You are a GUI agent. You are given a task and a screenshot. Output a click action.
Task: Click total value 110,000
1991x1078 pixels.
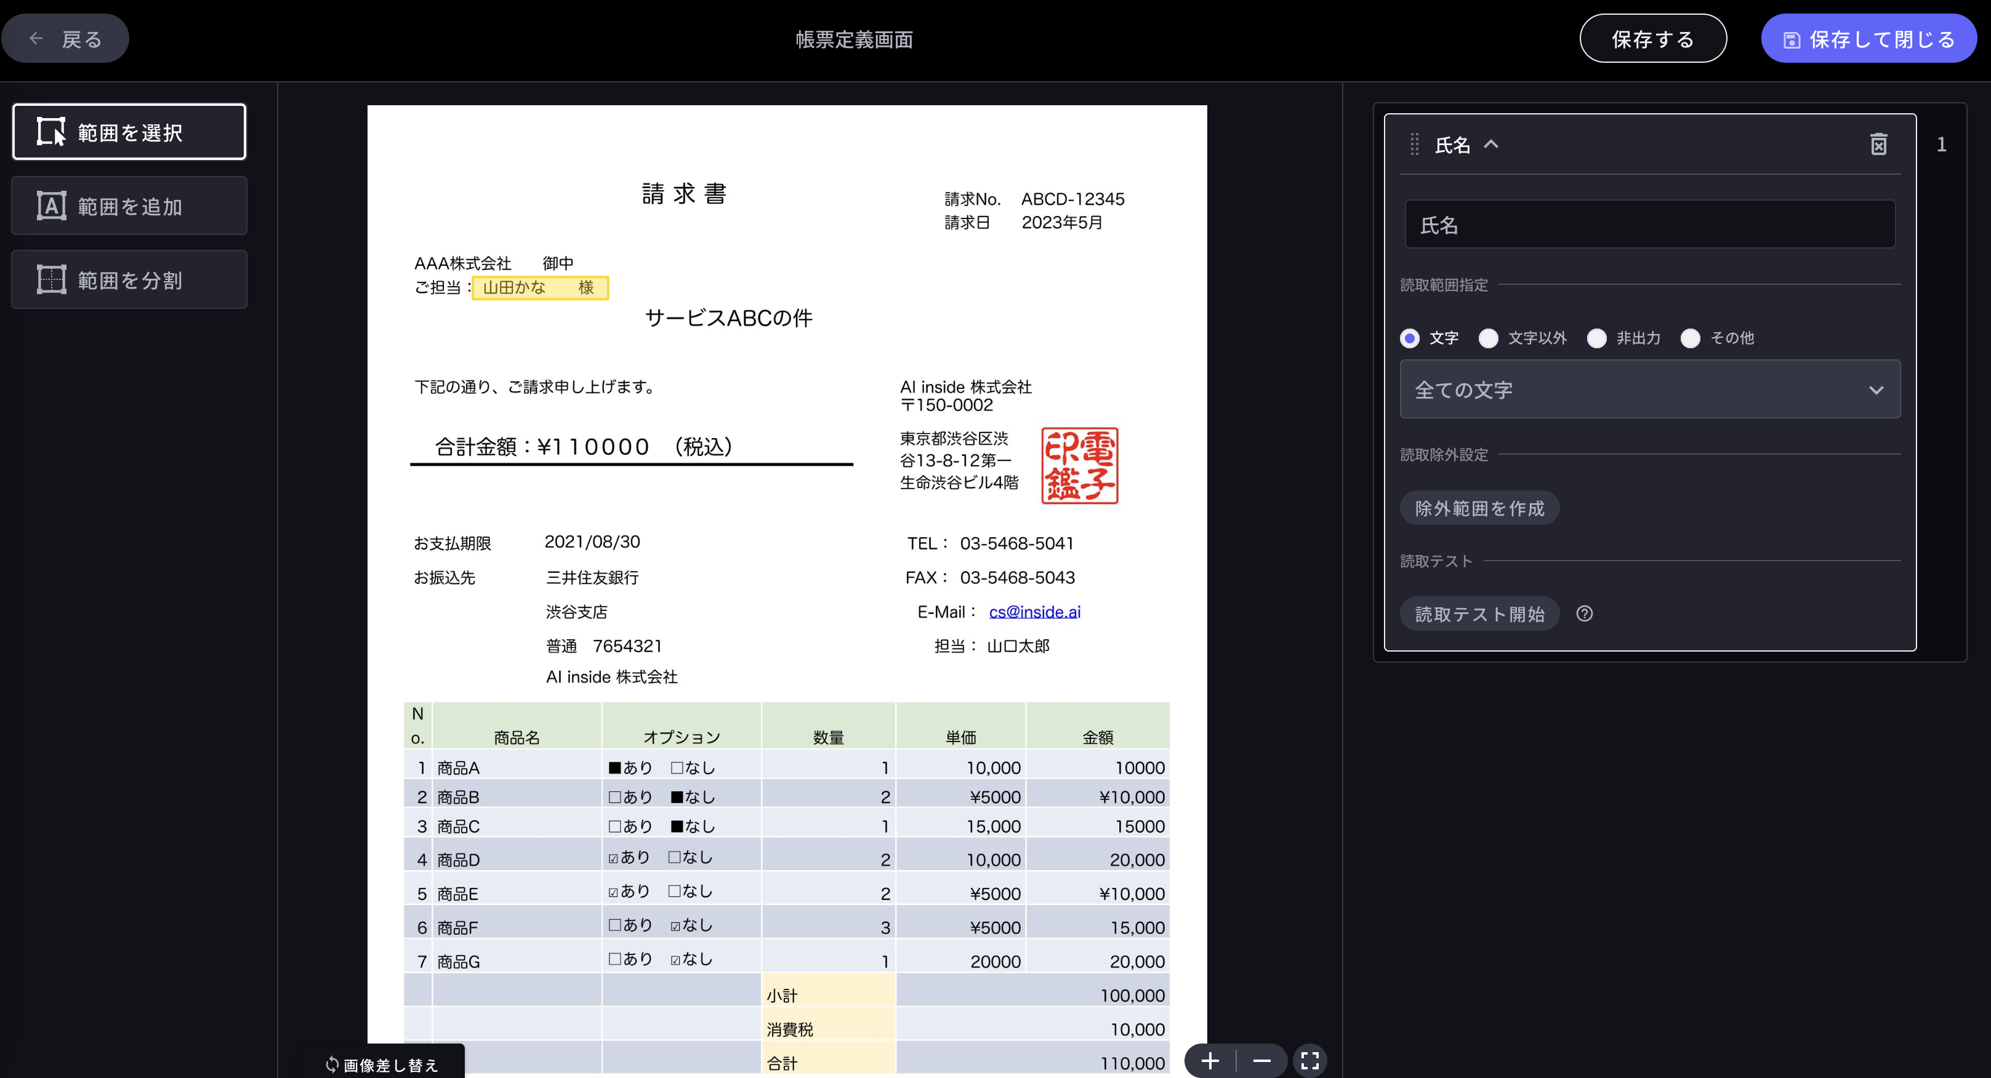pyautogui.click(x=1132, y=1063)
